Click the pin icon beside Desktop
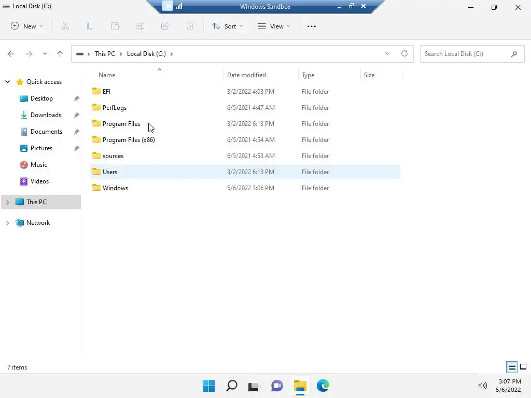 [x=77, y=98]
